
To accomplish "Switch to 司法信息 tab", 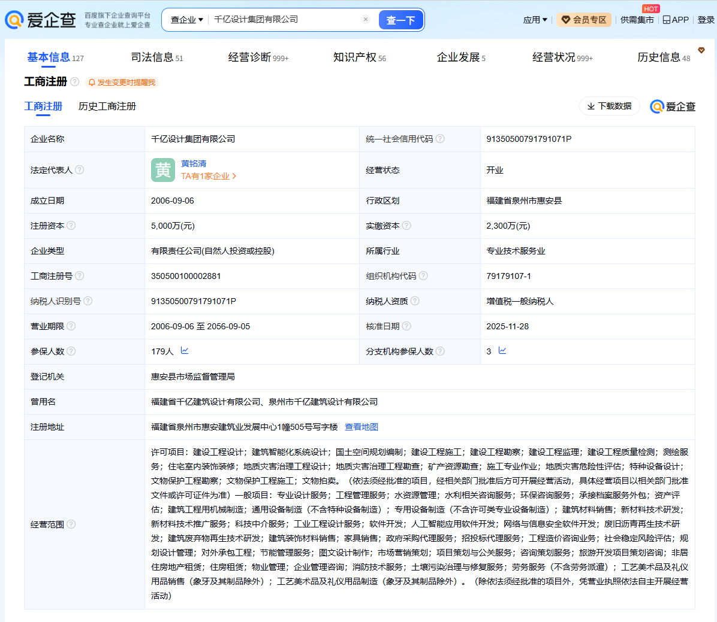I will 156,57.
